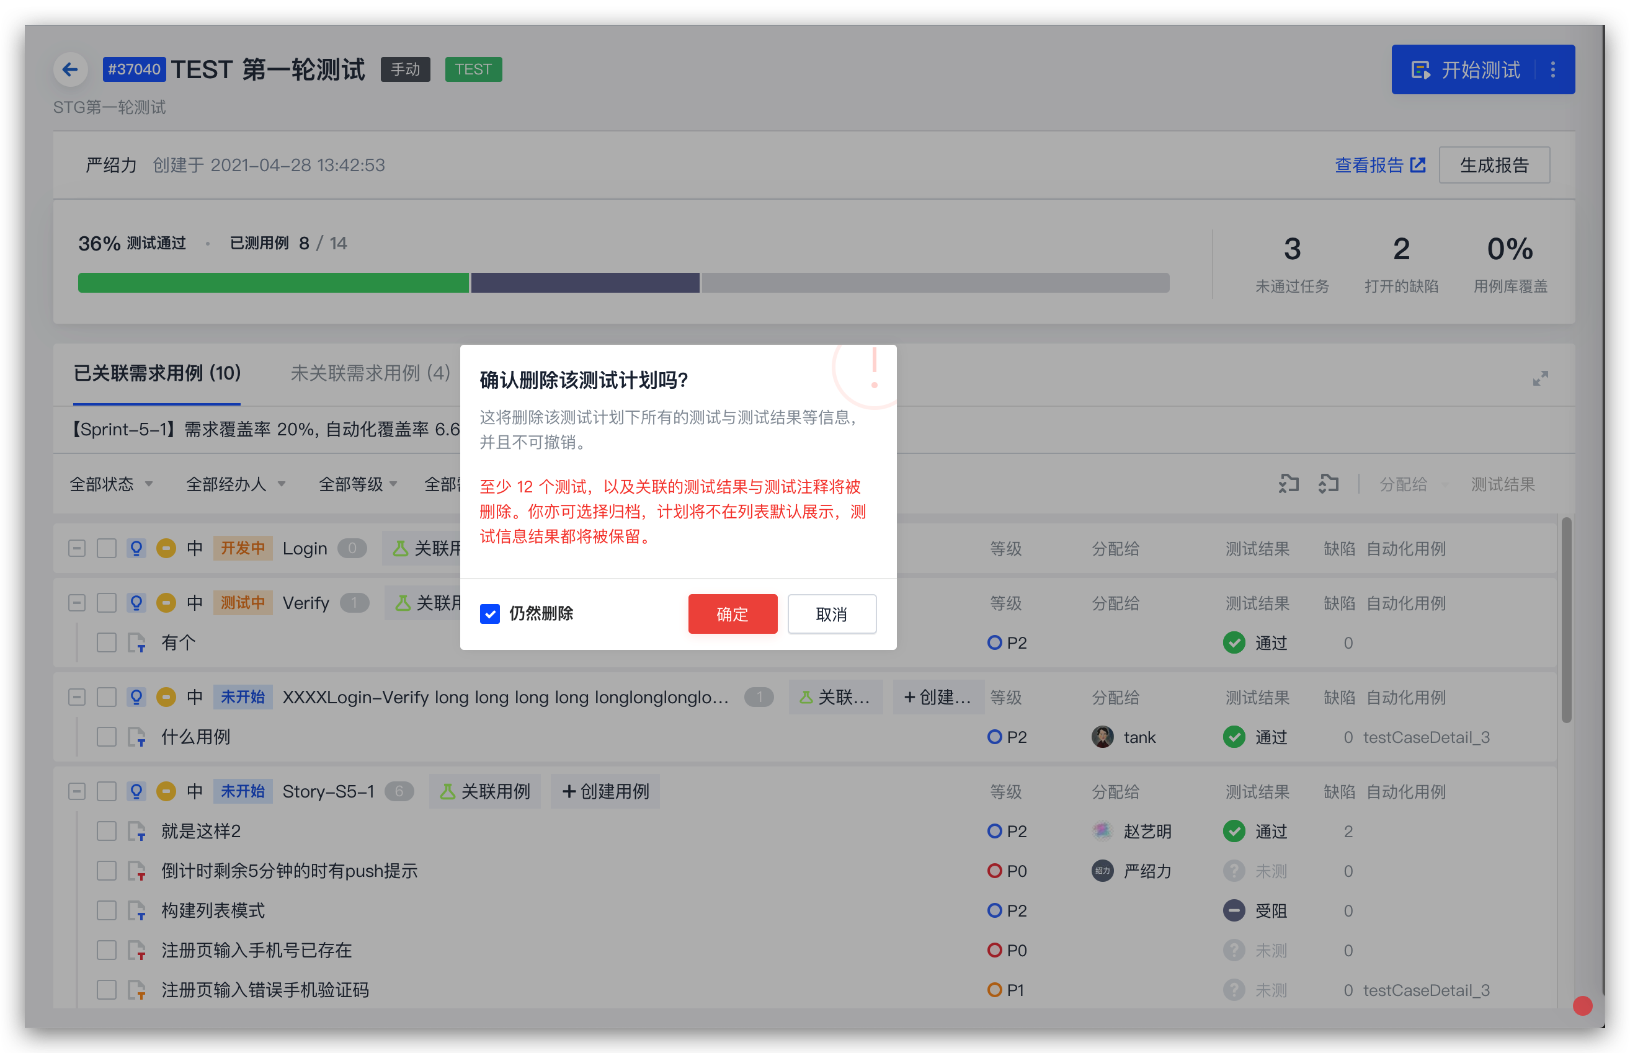Click the 未通过任务 count 3
Screen dimensions: 1630x1053
pos(1291,249)
